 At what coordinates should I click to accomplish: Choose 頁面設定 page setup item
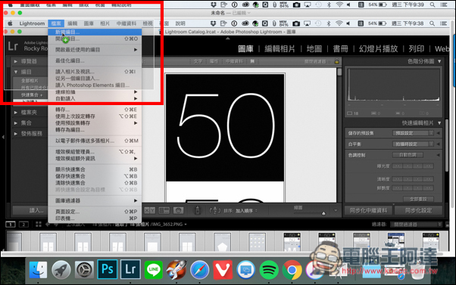click(x=95, y=212)
